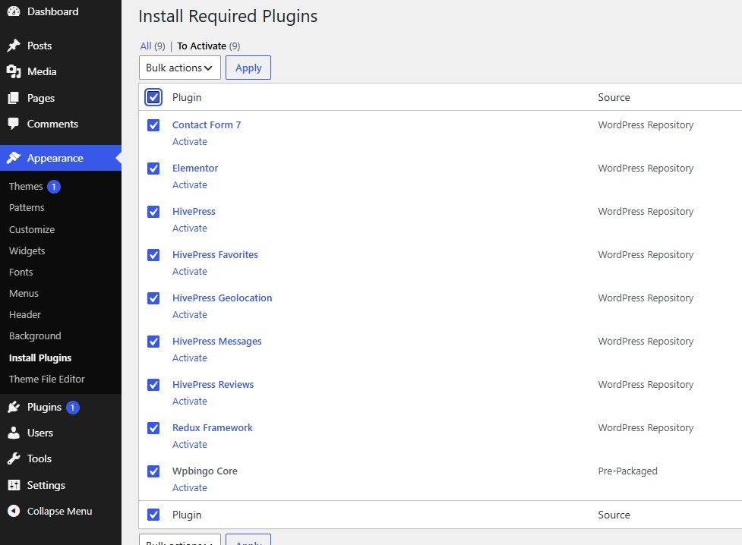
Task: Open the Comments menu
Action: (x=61, y=124)
